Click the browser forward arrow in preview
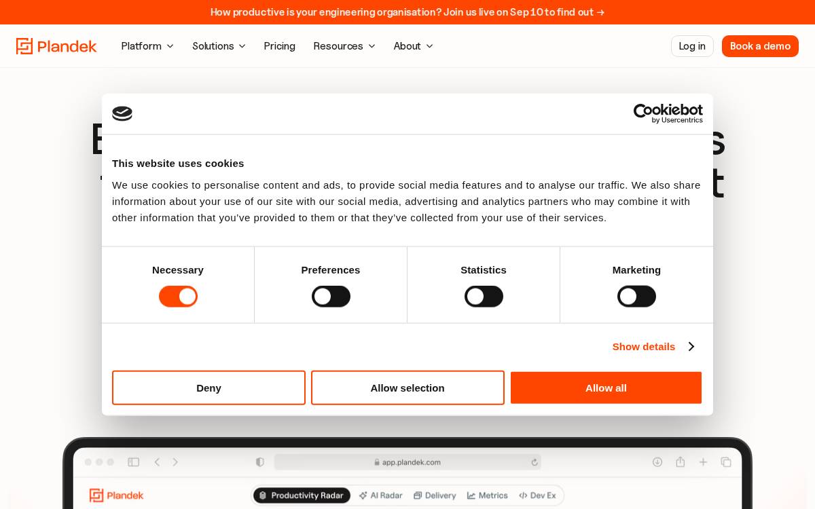The image size is (815, 509). tap(175, 462)
